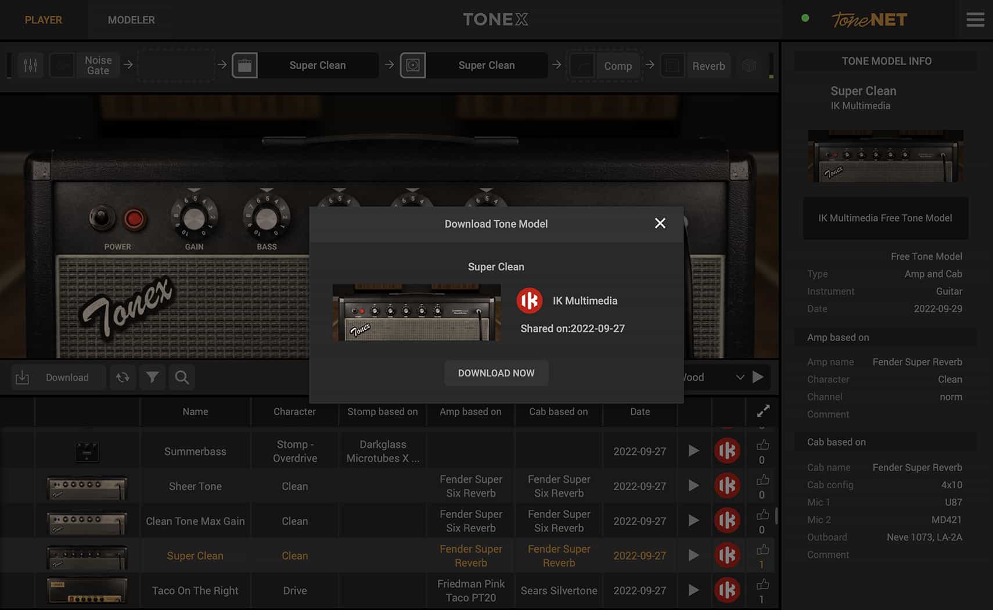Switch to the MODELER tab
This screenshot has height=610, width=993.
pyautogui.click(x=131, y=20)
